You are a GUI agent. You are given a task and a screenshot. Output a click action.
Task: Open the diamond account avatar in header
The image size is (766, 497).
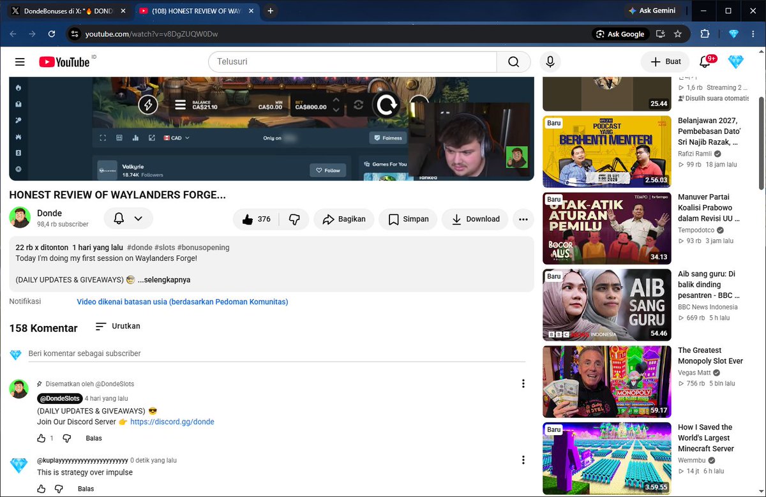736,62
